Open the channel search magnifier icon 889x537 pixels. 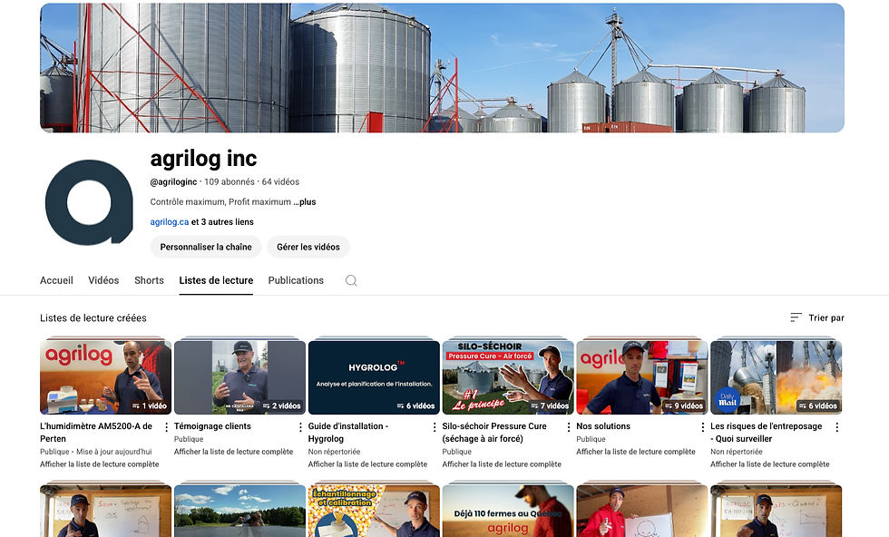[351, 280]
